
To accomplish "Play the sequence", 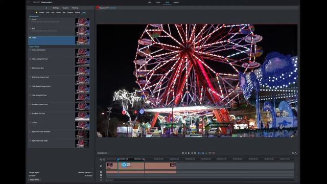I will [189, 153].
